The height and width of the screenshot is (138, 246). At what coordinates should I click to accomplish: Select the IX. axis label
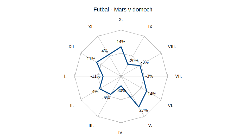(x=151, y=27)
